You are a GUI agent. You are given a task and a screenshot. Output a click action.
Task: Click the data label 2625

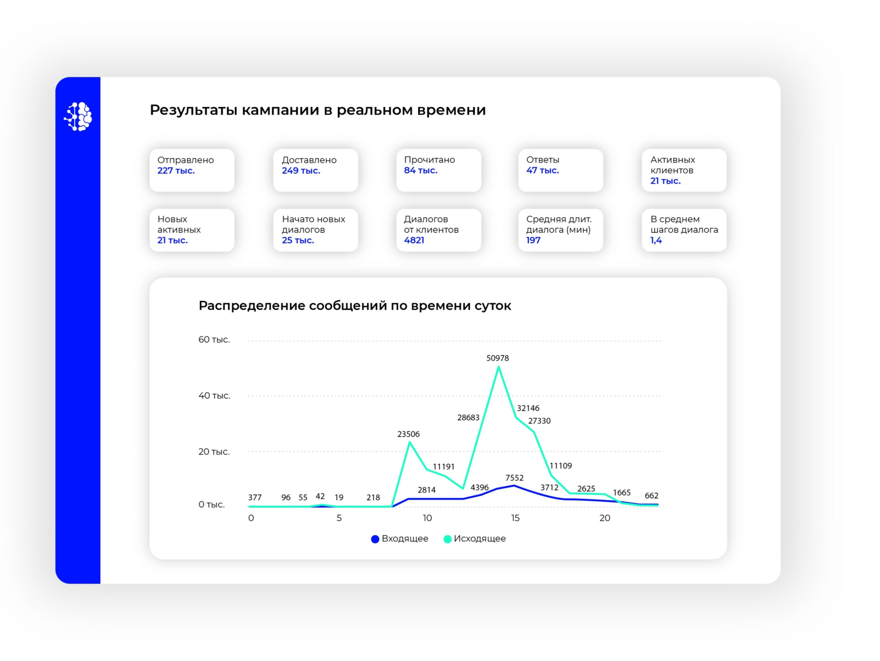[586, 489]
